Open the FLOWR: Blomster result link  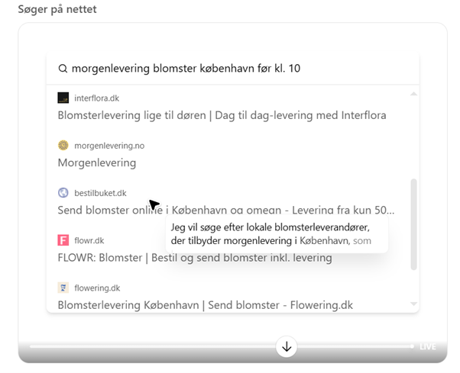194,257
